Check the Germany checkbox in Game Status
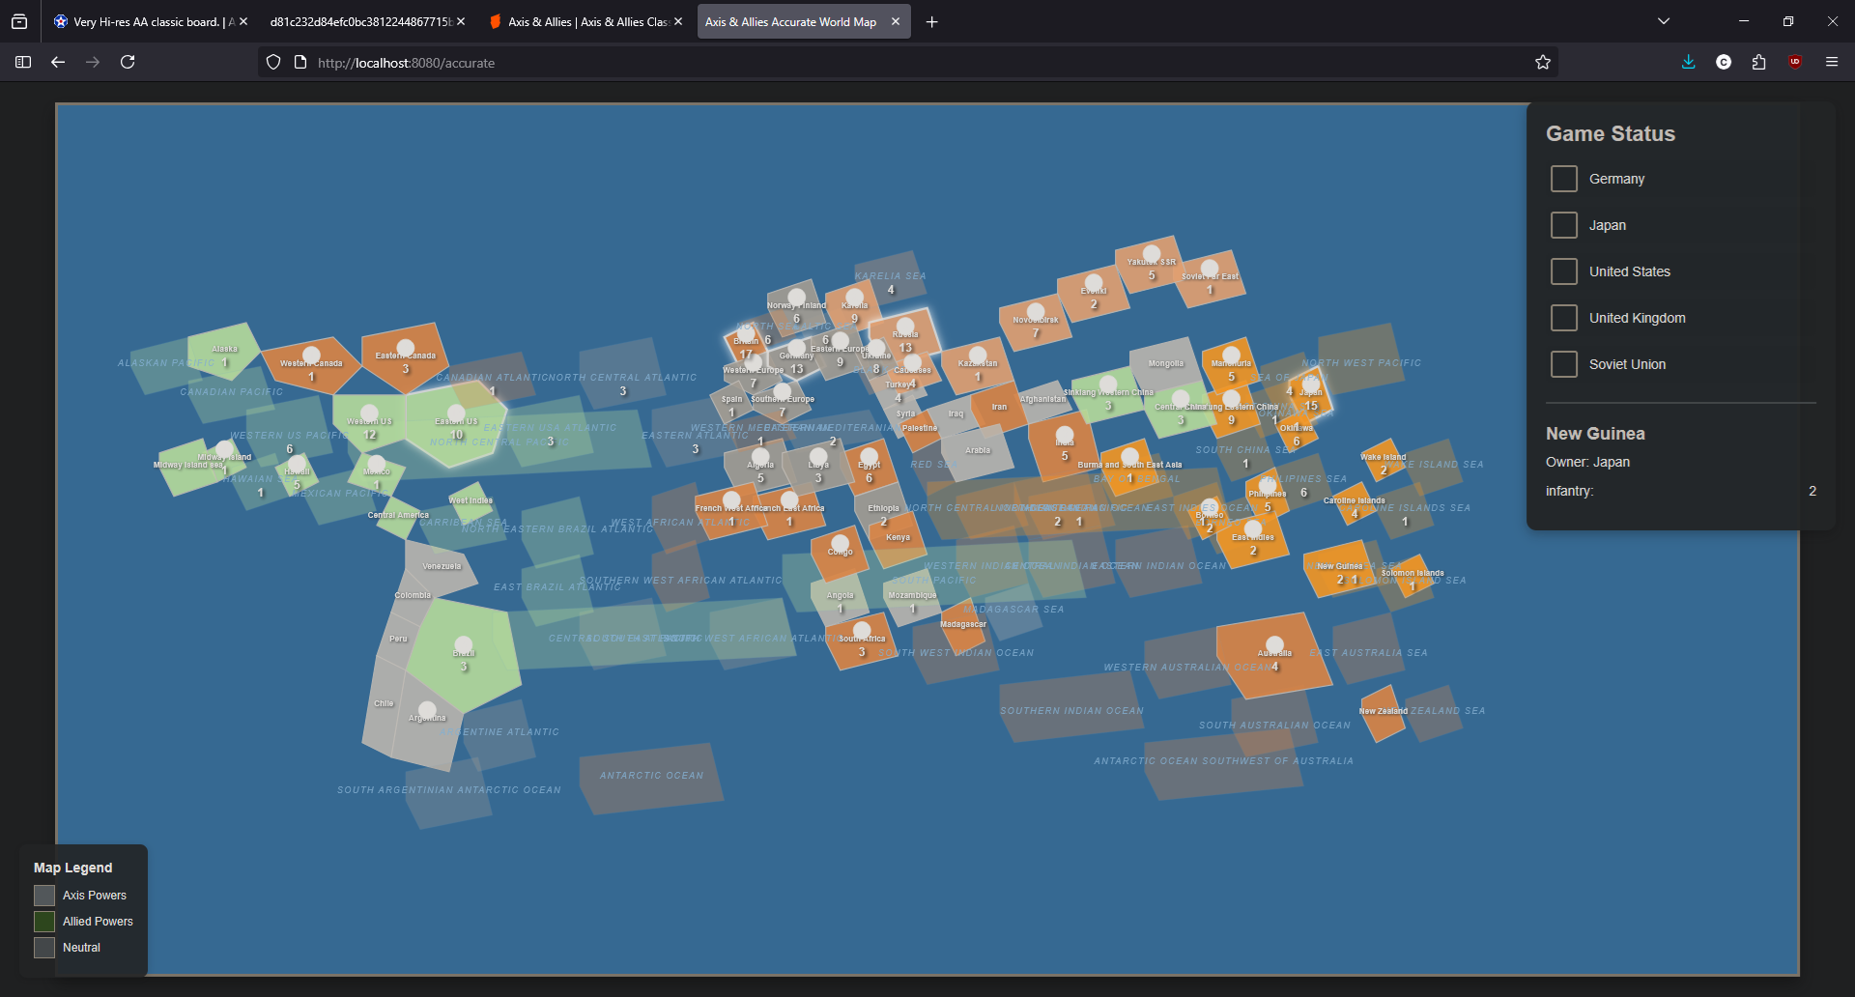1855x997 pixels. (1564, 178)
